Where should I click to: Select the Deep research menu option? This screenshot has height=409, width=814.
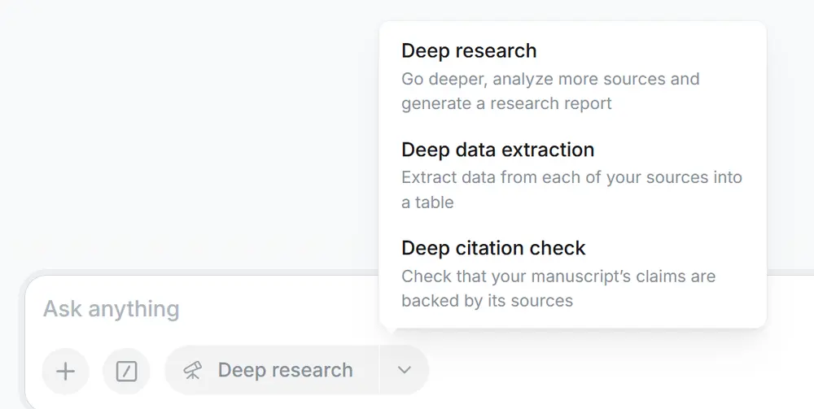[572, 76]
